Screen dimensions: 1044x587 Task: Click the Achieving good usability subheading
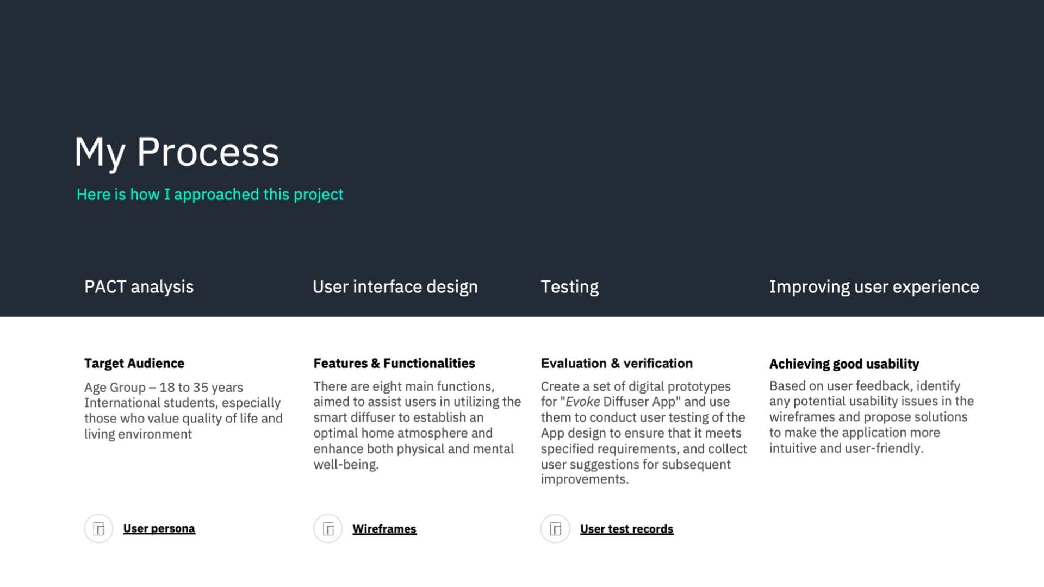coord(844,364)
